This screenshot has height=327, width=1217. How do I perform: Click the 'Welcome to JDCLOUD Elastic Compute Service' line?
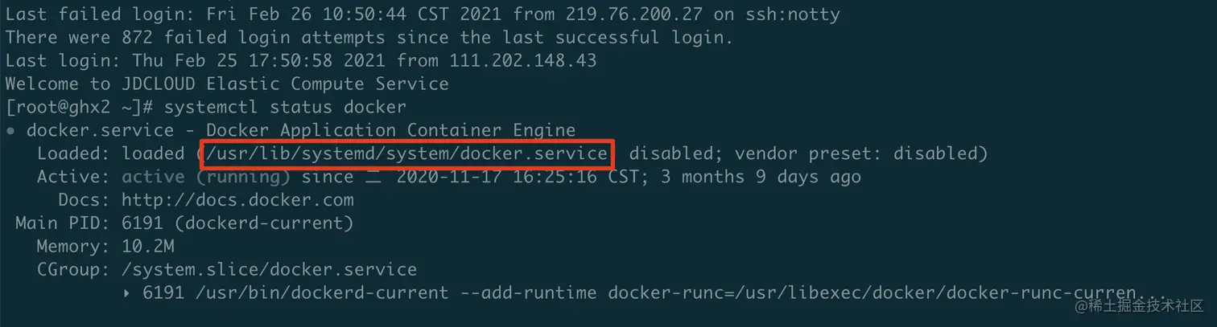click(x=227, y=84)
